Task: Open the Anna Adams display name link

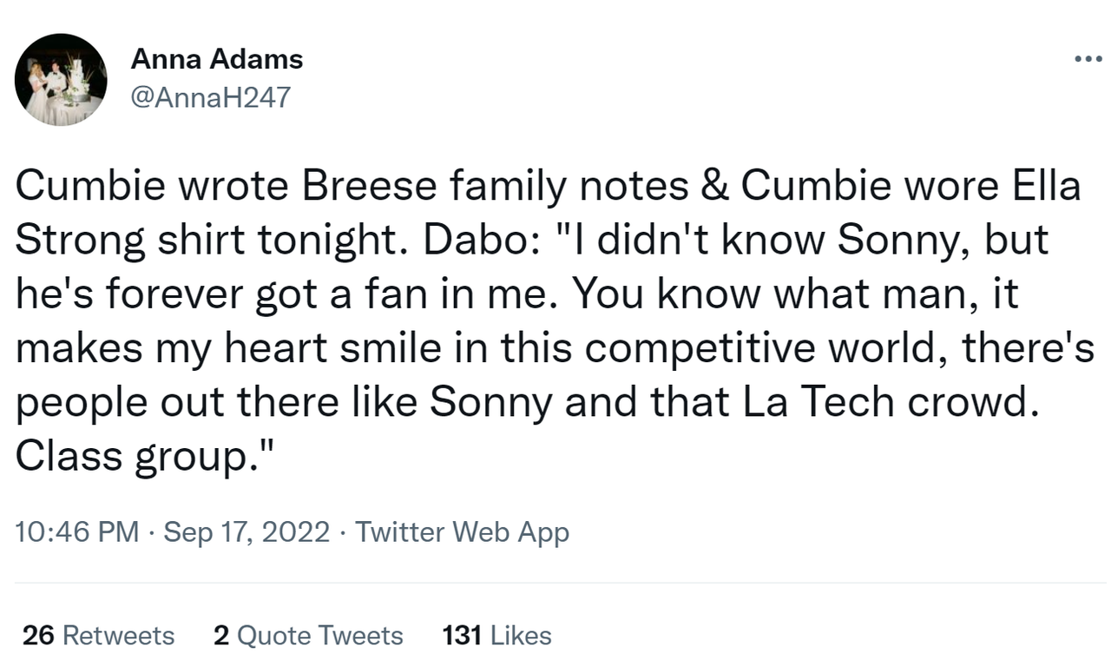Action: [216, 59]
